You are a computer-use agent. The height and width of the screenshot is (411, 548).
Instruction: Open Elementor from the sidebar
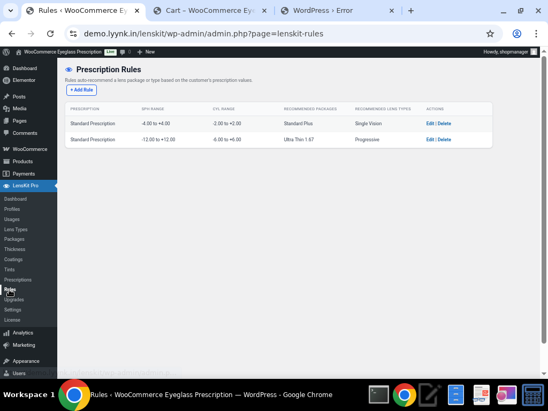pos(24,80)
